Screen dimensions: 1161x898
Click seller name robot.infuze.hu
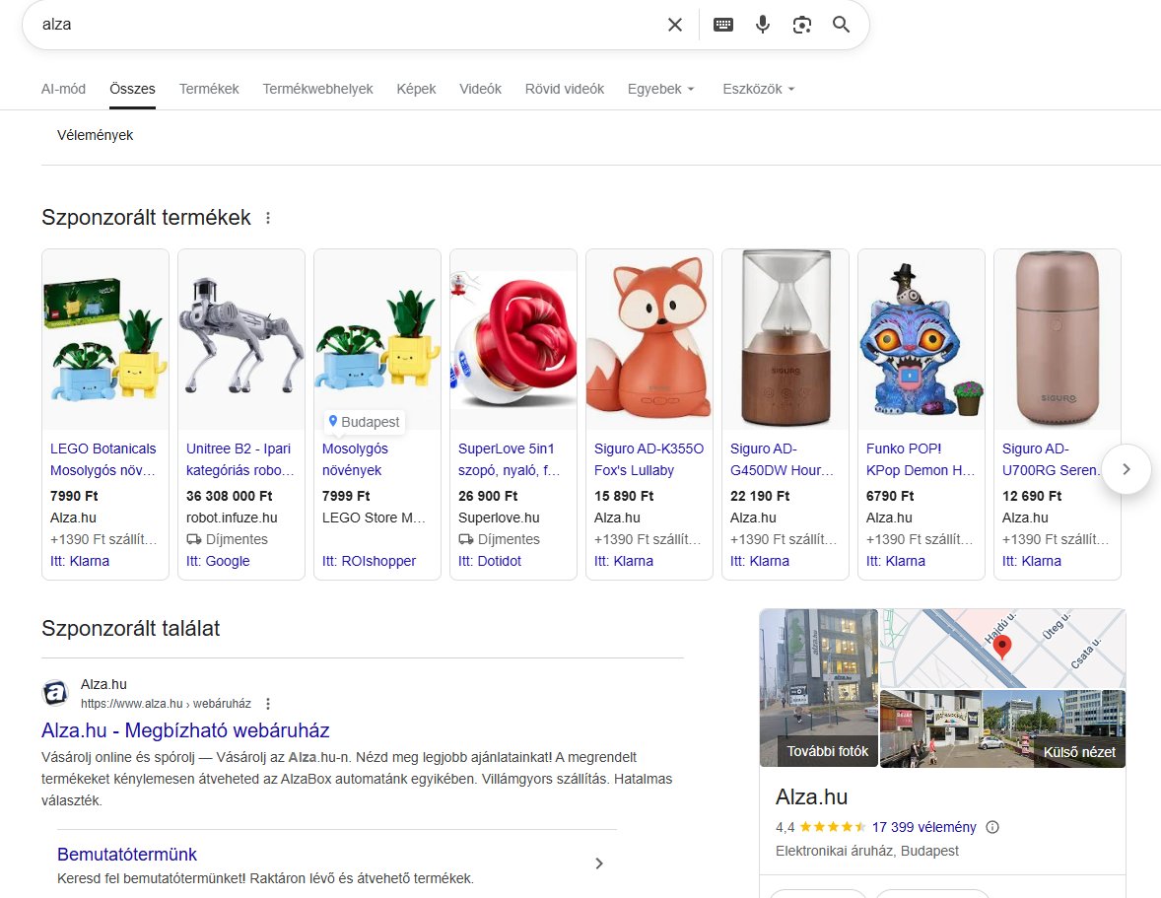[232, 518]
